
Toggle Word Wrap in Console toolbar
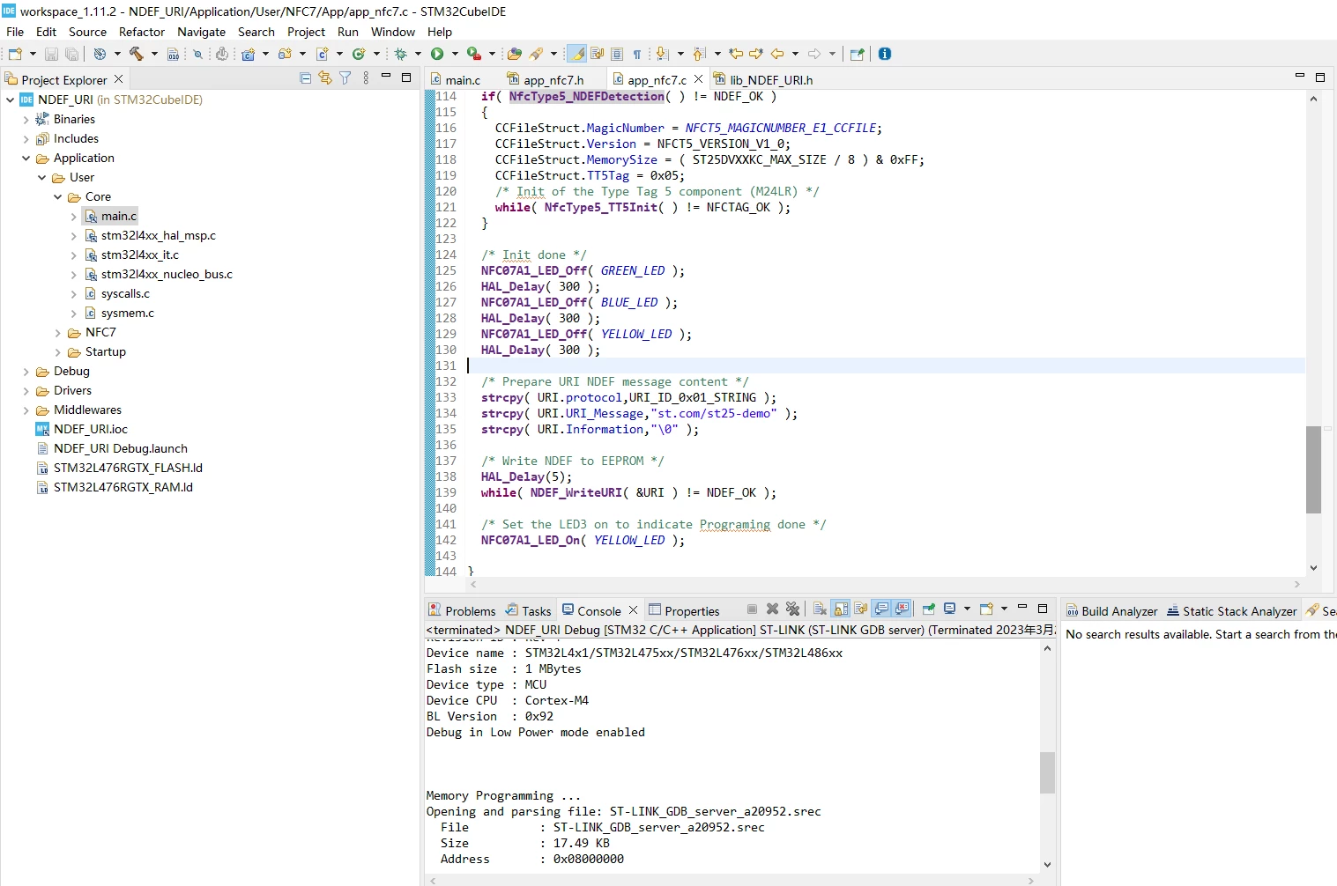click(x=861, y=609)
